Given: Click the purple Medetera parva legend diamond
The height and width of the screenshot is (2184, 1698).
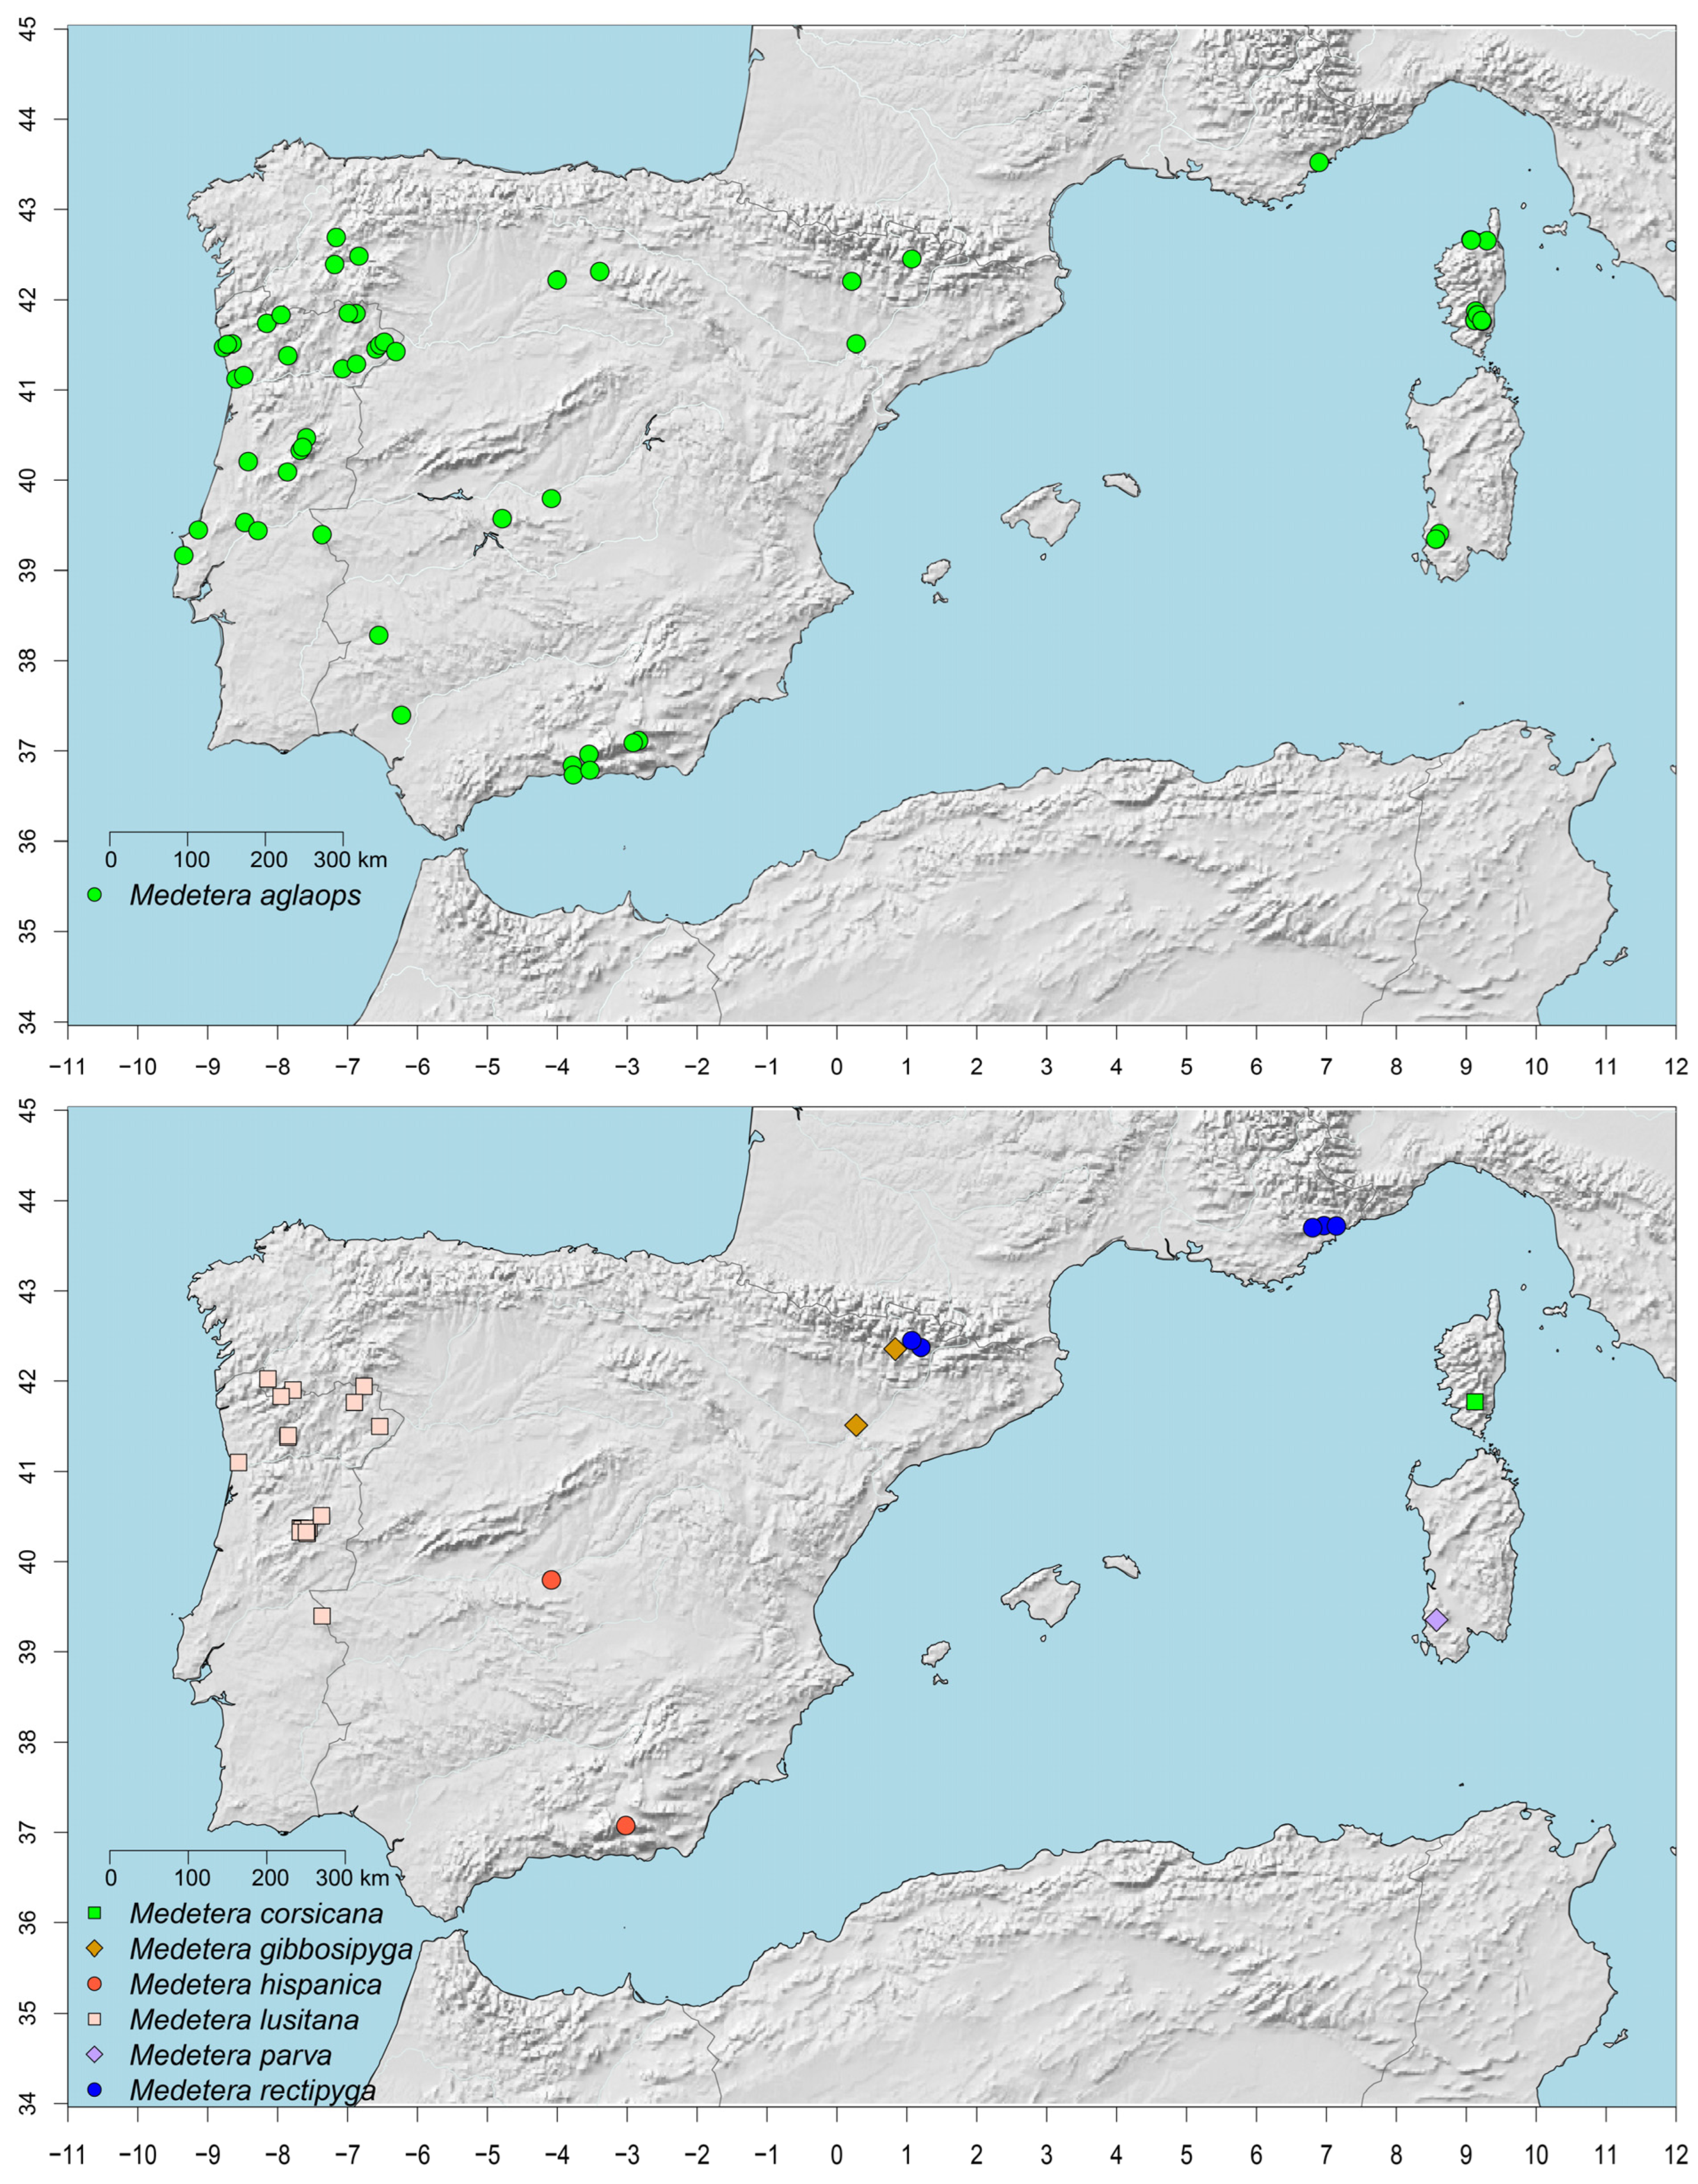Looking at the screenshot, I should 95,2055.
